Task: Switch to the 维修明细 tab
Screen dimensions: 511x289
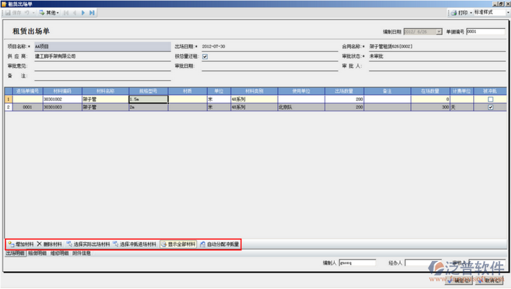Action: (x=59, y=253)
